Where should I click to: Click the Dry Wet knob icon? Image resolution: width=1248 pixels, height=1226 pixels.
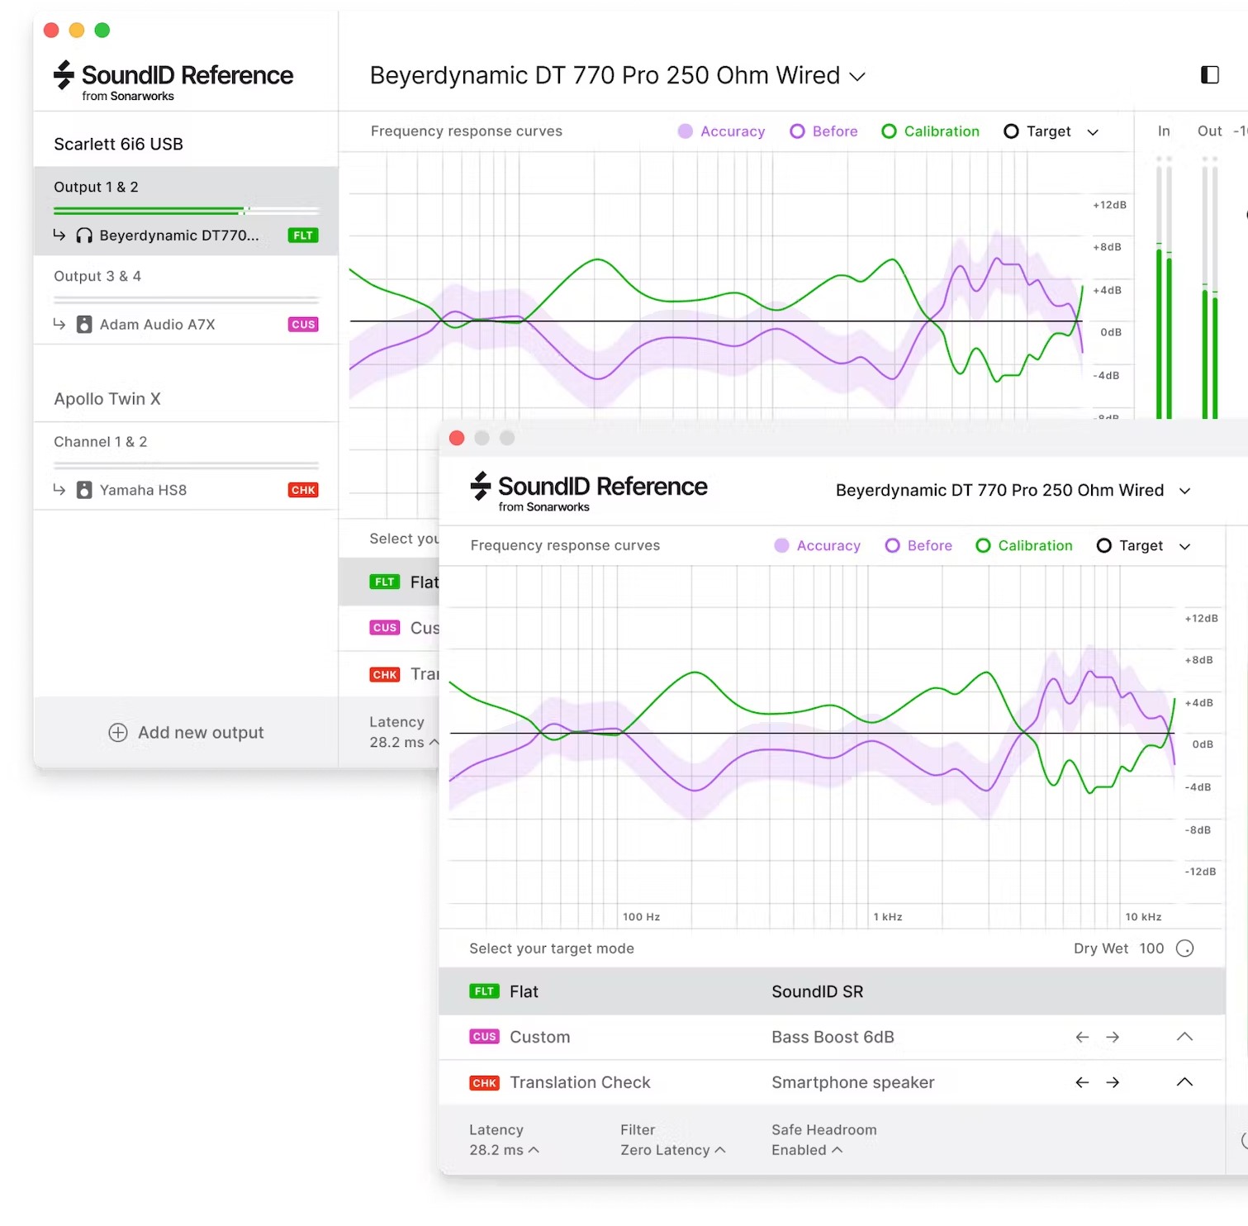[x=1184, y=948]
